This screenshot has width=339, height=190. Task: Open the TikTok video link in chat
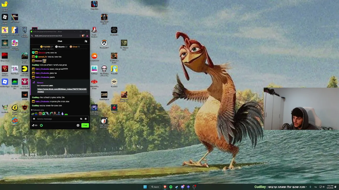pos(62,90)
